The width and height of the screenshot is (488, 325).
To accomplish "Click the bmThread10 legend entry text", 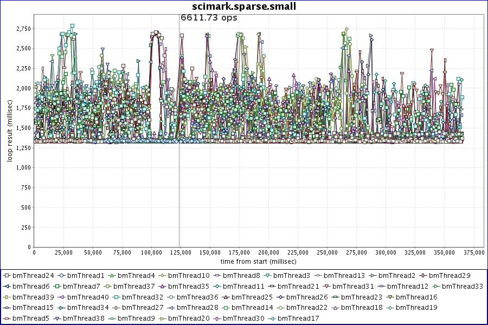I will tap(189, 276).
